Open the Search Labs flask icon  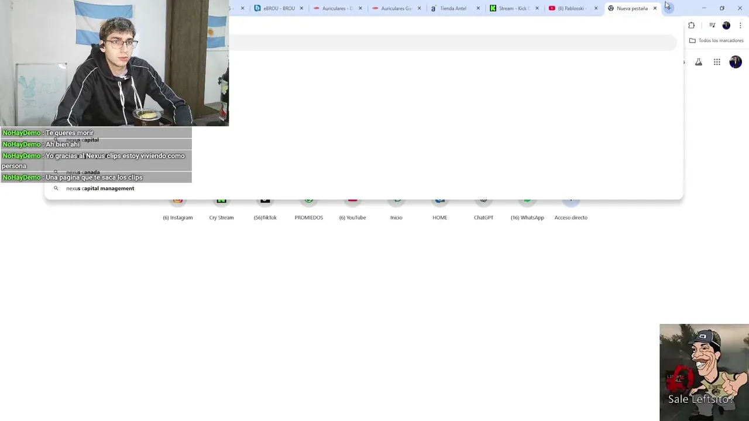coord(699,62)
